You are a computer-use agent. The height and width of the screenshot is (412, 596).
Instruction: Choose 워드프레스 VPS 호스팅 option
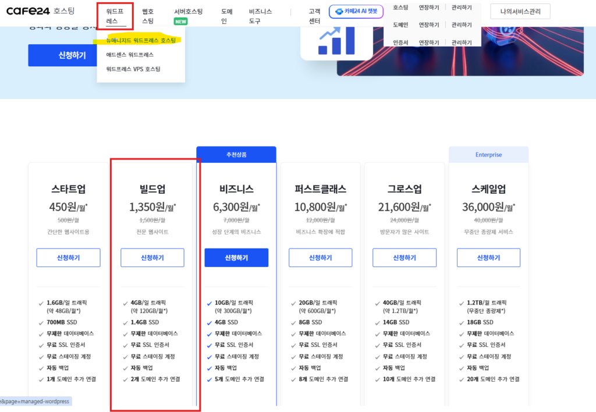pyautogui.click(x=133, y=69)
